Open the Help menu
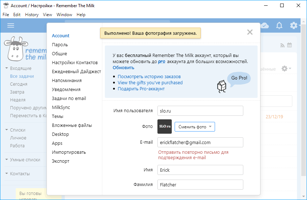The width and height of the screenshot is (307, 200). 81,15
